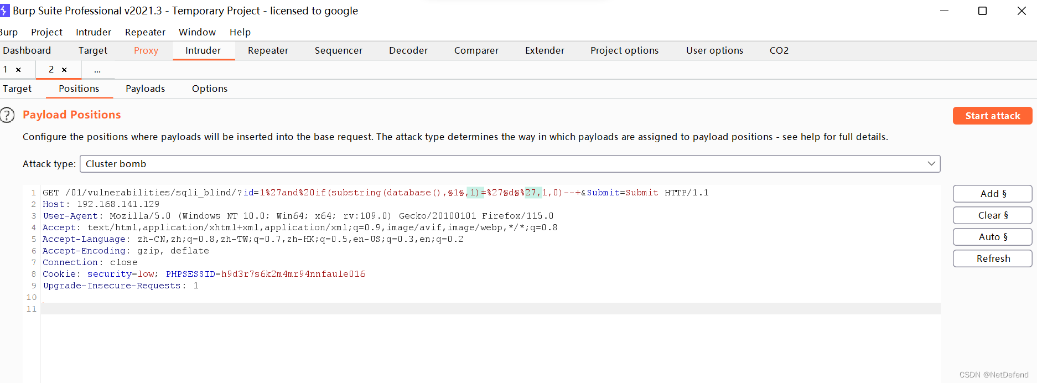Switch to the Repeater tool tab
This screenshot has height=383, width=1037.
[x=268, y=50]
